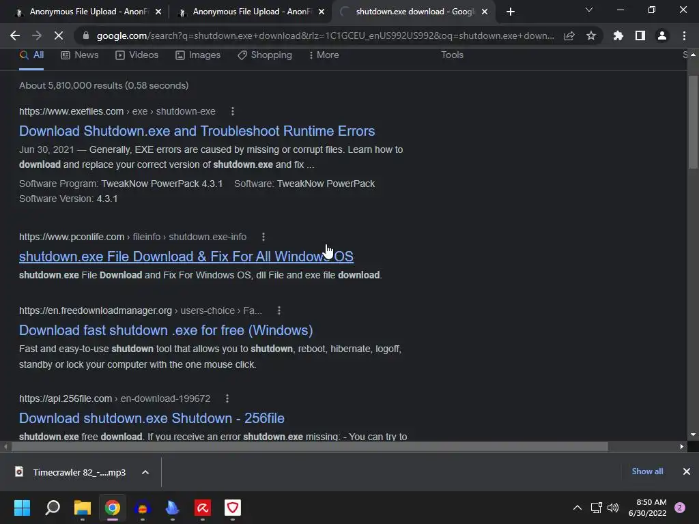699x524 pixels.
Task: Open options for the exefiles.com result
Action: pyautogui.click(x=233, y=111)
